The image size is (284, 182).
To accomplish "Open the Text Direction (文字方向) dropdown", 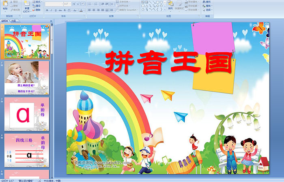I will tap(123, 2).
